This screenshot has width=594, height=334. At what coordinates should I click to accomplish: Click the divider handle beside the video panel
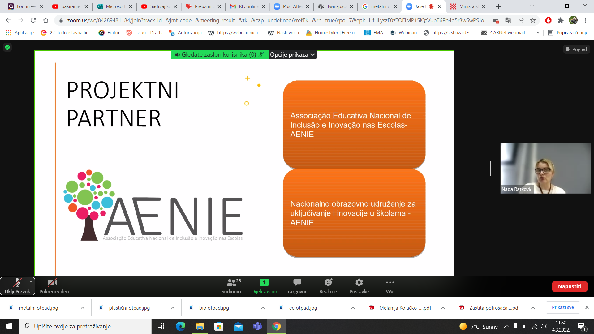[x=490, y=168]
